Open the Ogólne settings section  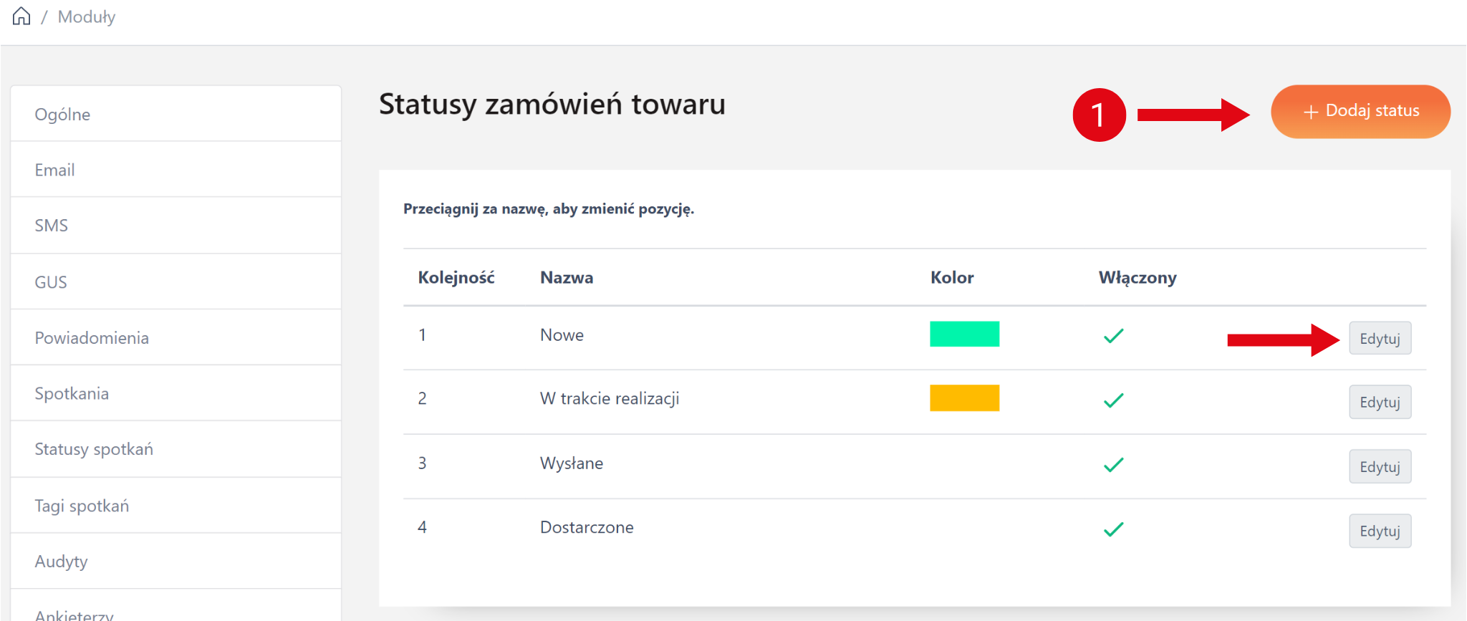pos(62,115)
